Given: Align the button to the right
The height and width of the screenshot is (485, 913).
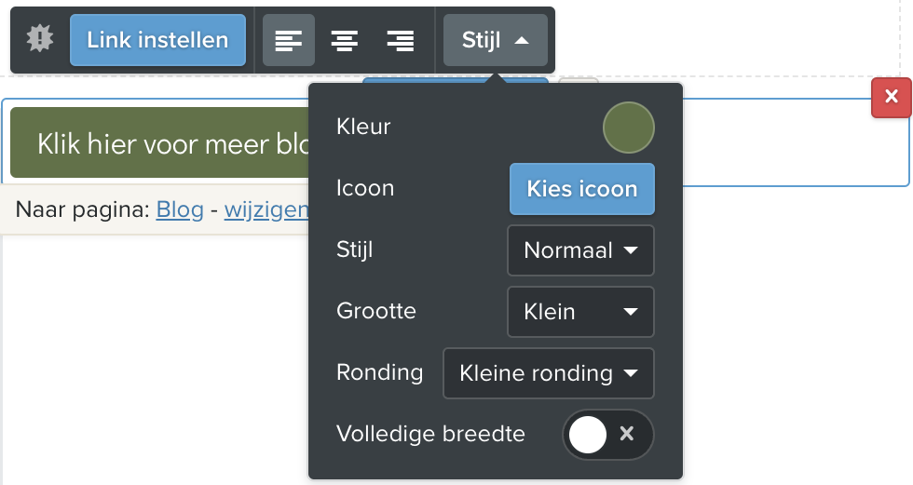Looking at the screenshot, I should 401,40.
